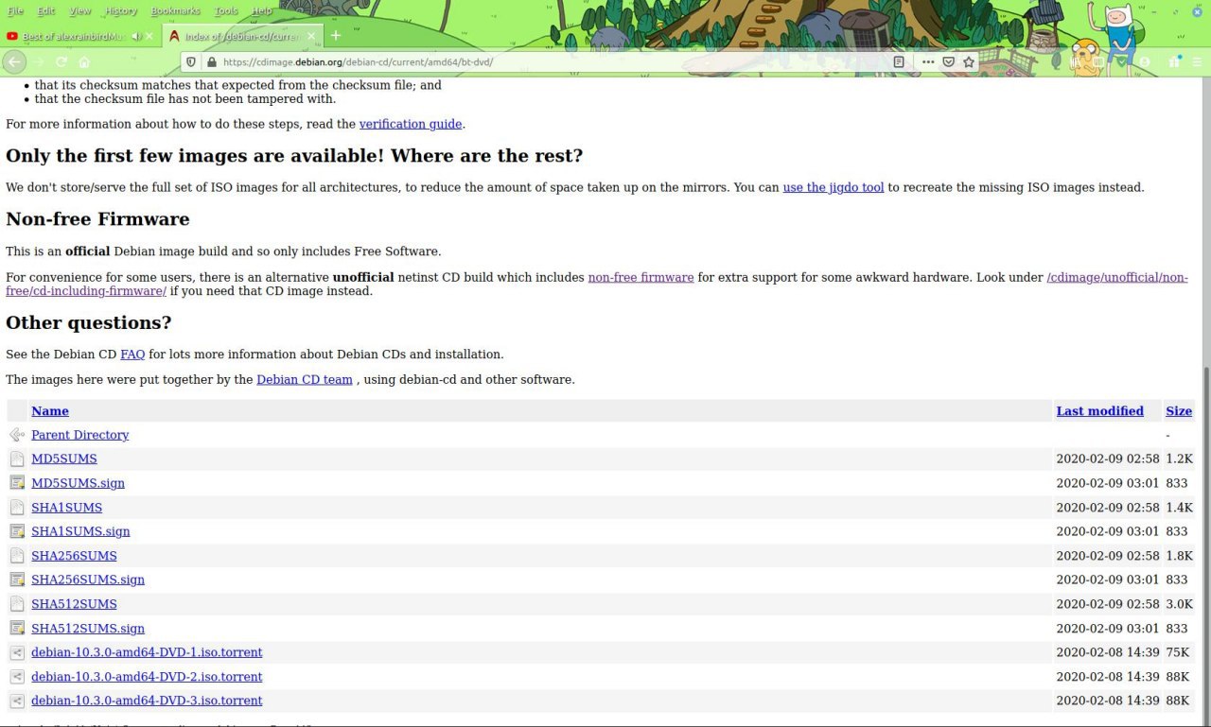Sort listing by Size column
Image resolution: width=1211 pixels, height=727 pixels.
pos(1179,411)
